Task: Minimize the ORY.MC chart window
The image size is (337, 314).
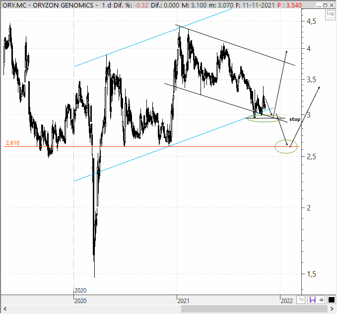Action: pos(319,5)
